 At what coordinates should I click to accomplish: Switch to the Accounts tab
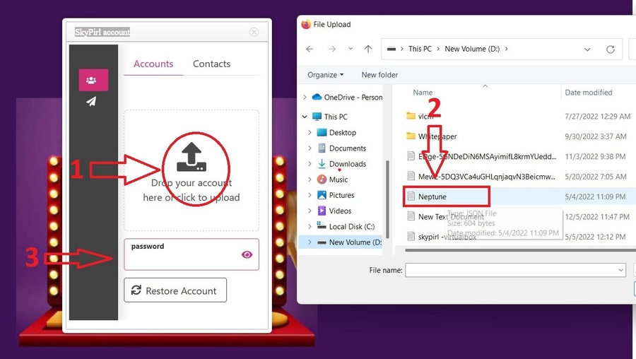pos(153,64)
